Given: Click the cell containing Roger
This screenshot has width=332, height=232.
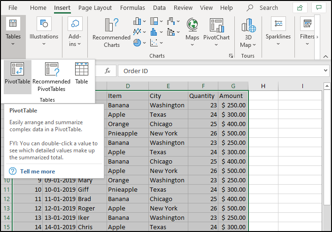Looking at the screenshot, I should (x=92, y=208).
